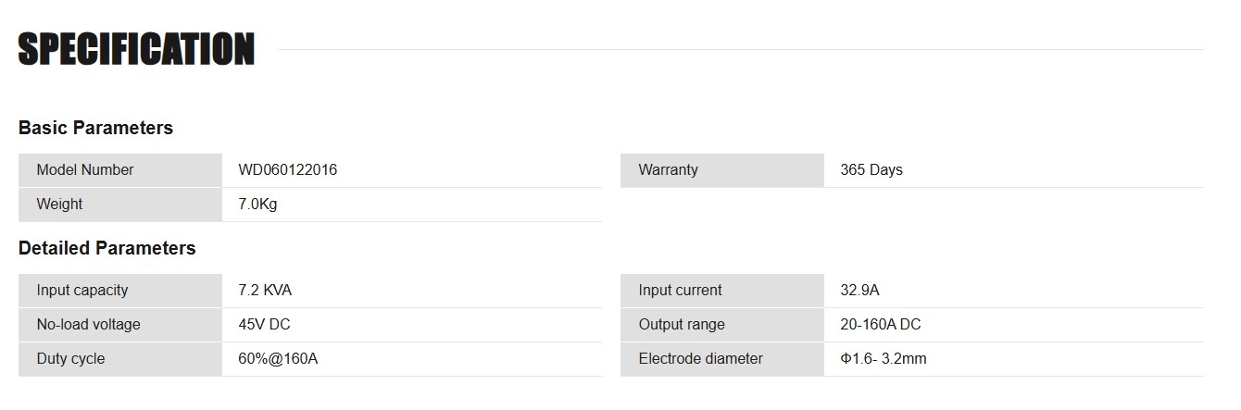Select the 60%@160A duty cycle value

coord(278,359)
